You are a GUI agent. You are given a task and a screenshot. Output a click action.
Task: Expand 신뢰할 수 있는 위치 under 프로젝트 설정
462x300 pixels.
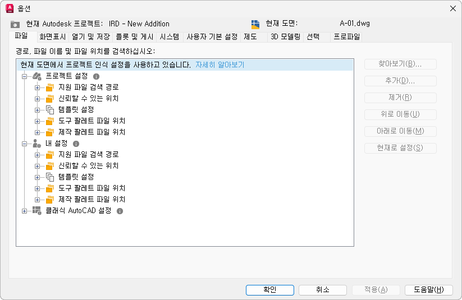pos(37,99)
